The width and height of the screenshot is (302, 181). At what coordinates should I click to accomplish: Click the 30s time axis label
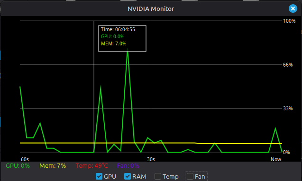(x=151, y=159)
